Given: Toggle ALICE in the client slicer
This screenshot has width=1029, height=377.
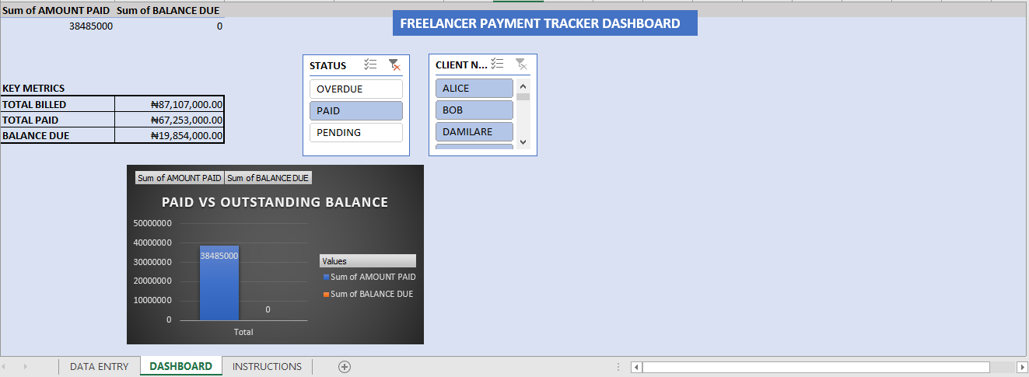Looking at the screenshot, I should click(x=474, y=88).
